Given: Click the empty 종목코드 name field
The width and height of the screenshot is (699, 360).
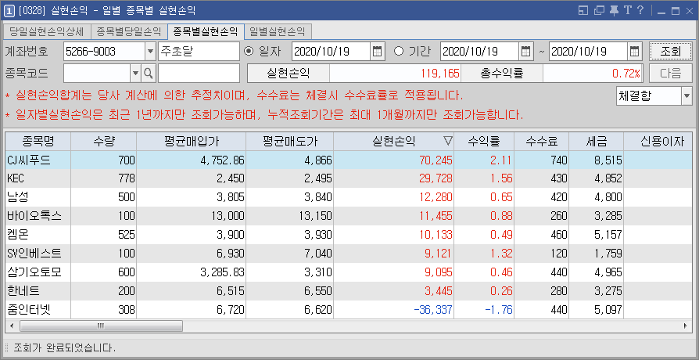Looking at the screenshot, I should (x=199, y=73).
